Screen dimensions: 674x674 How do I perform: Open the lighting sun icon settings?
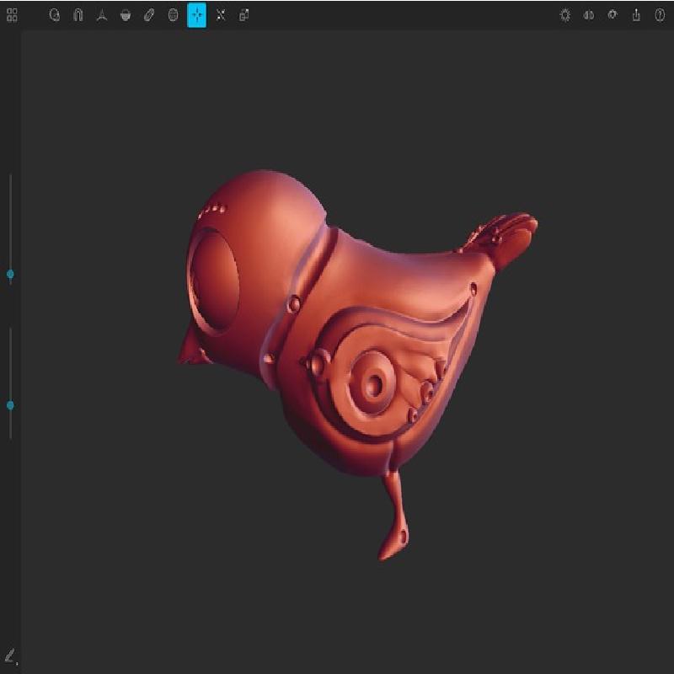click(x=565, y=15)
